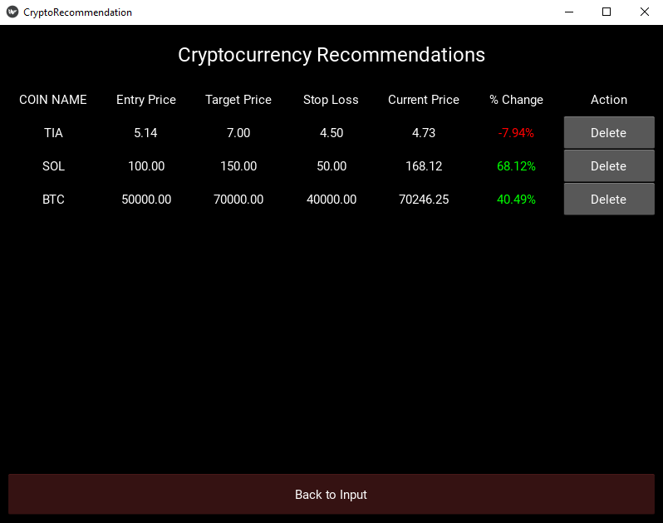This screenshot has height=523, width=663.
Task: Delete the TIA recommendation row
Action: click(x=608, y=133)
